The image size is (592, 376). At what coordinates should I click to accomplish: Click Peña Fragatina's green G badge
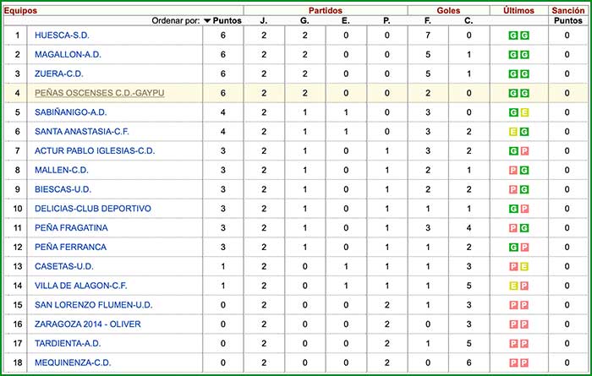[524, 227]
